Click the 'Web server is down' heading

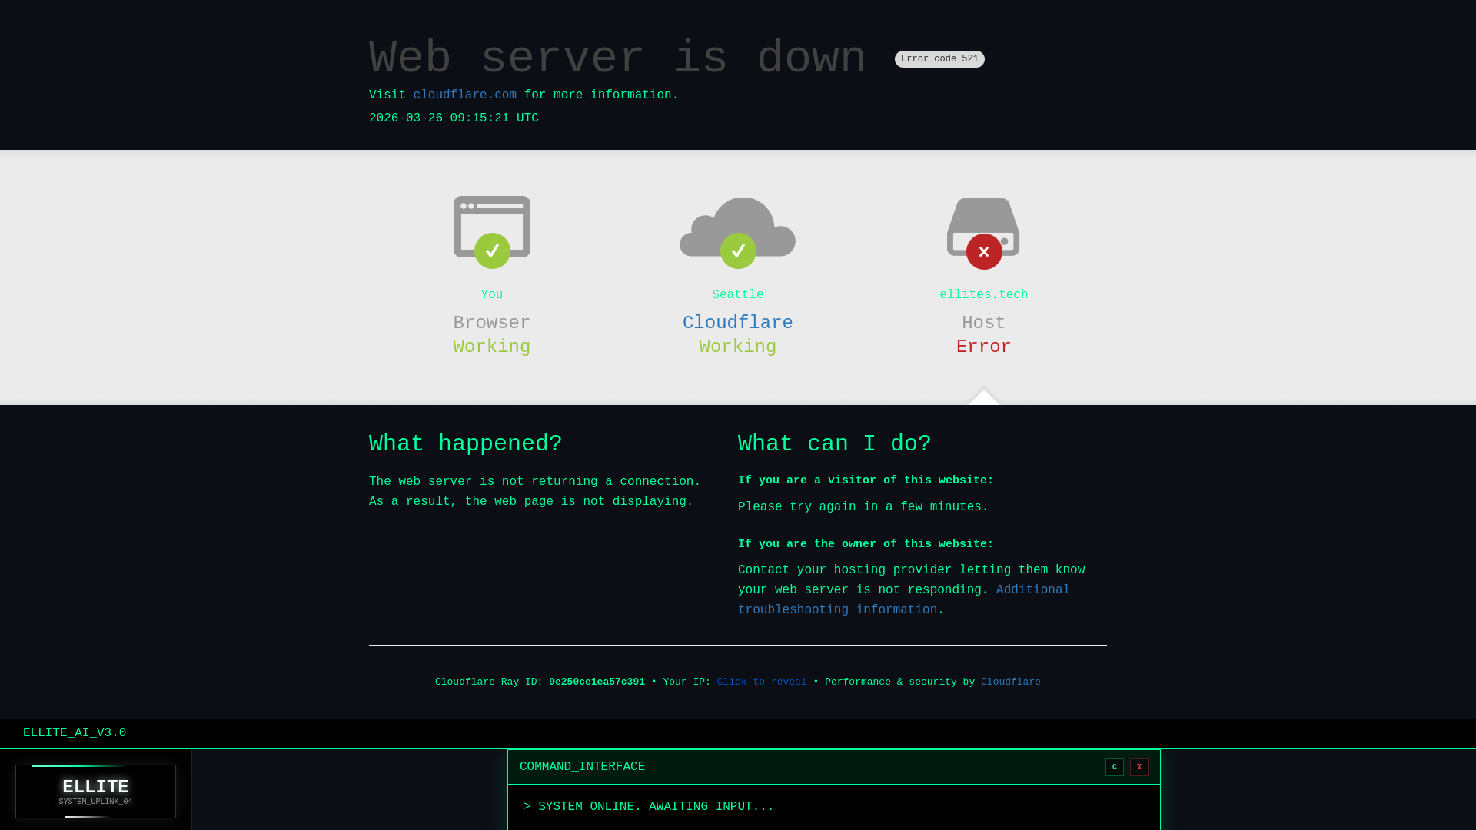617,59
